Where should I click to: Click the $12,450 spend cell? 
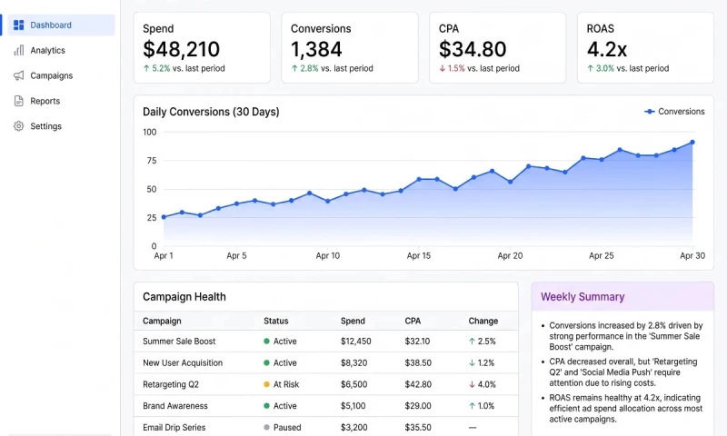355,342
